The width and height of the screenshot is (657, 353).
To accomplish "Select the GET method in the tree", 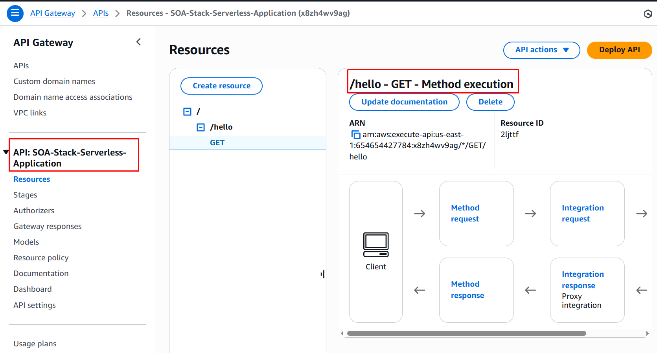I will (217, 143).
